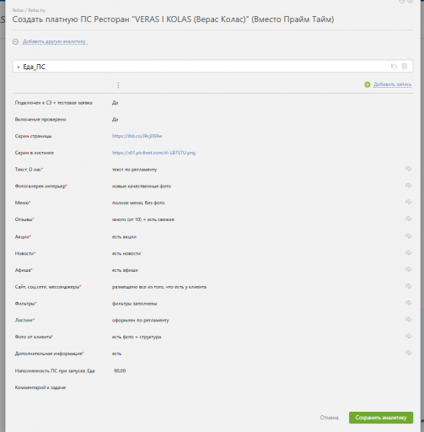Click value 'много (от 10) + есть свежие'

tap(143, 219)
